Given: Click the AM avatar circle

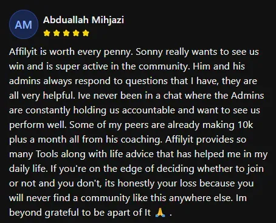Looking at the screenshot, I should [24, 24].
